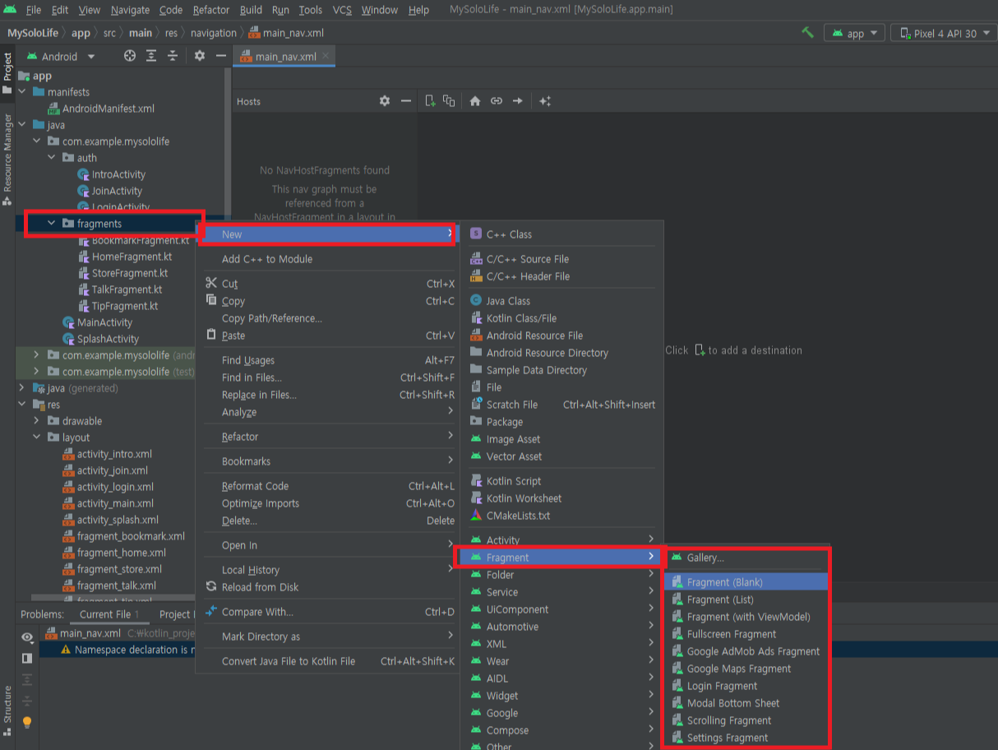
Task: Open the Refactor menu
Action: click(x=211, y=10)
